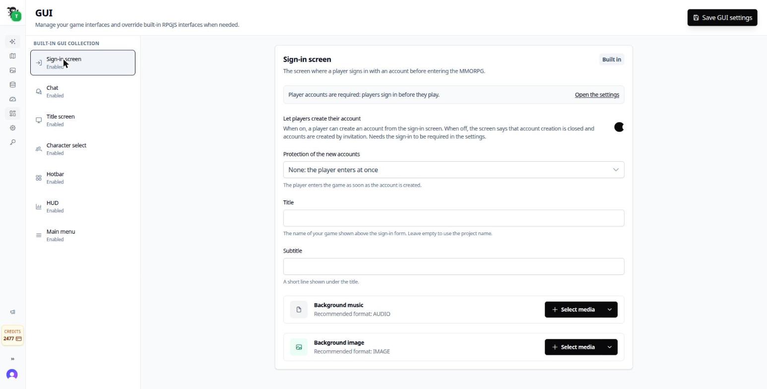Expand Background music Select media arrow
767x389 pixels.
610,310
